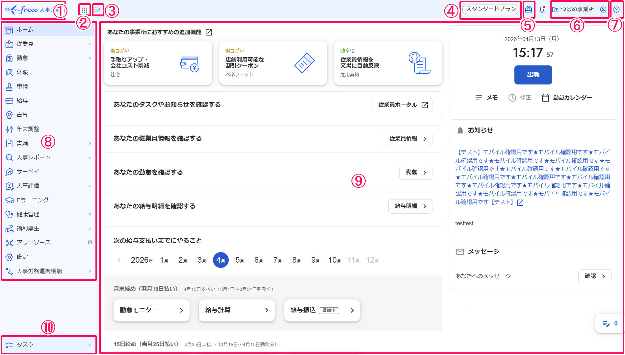The height and width of the screenshot is (355, 625).
Task: Click the サーベイ chart bubble icon
Action: click(10, 172)
